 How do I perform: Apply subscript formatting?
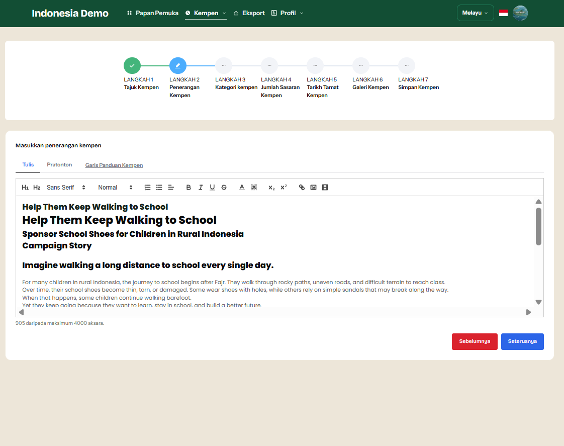(271, 188)
